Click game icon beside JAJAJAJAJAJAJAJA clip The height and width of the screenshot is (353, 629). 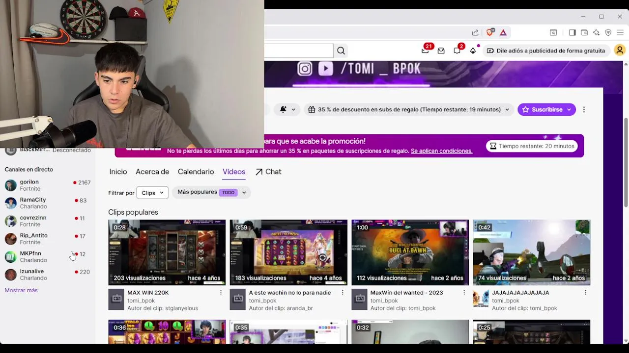pos(481,300)
